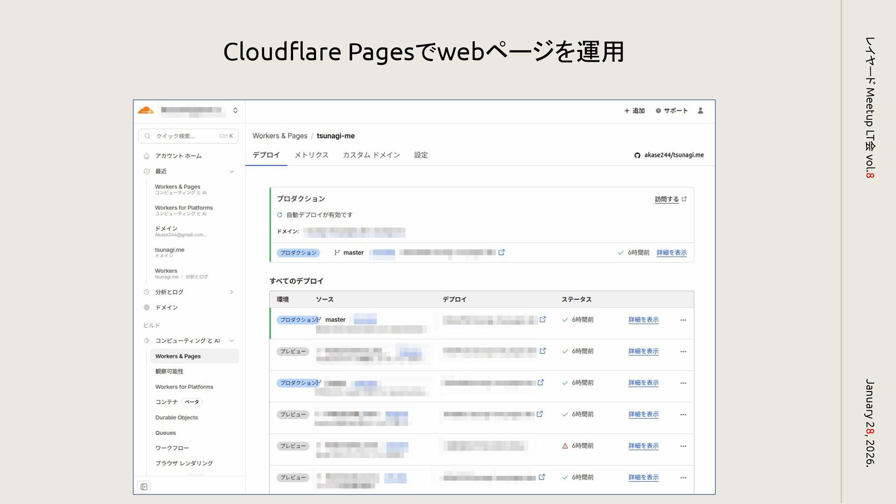Select Durable Objects in sidebar
Viewport: 896px width, 504px height.
(176, 418)
